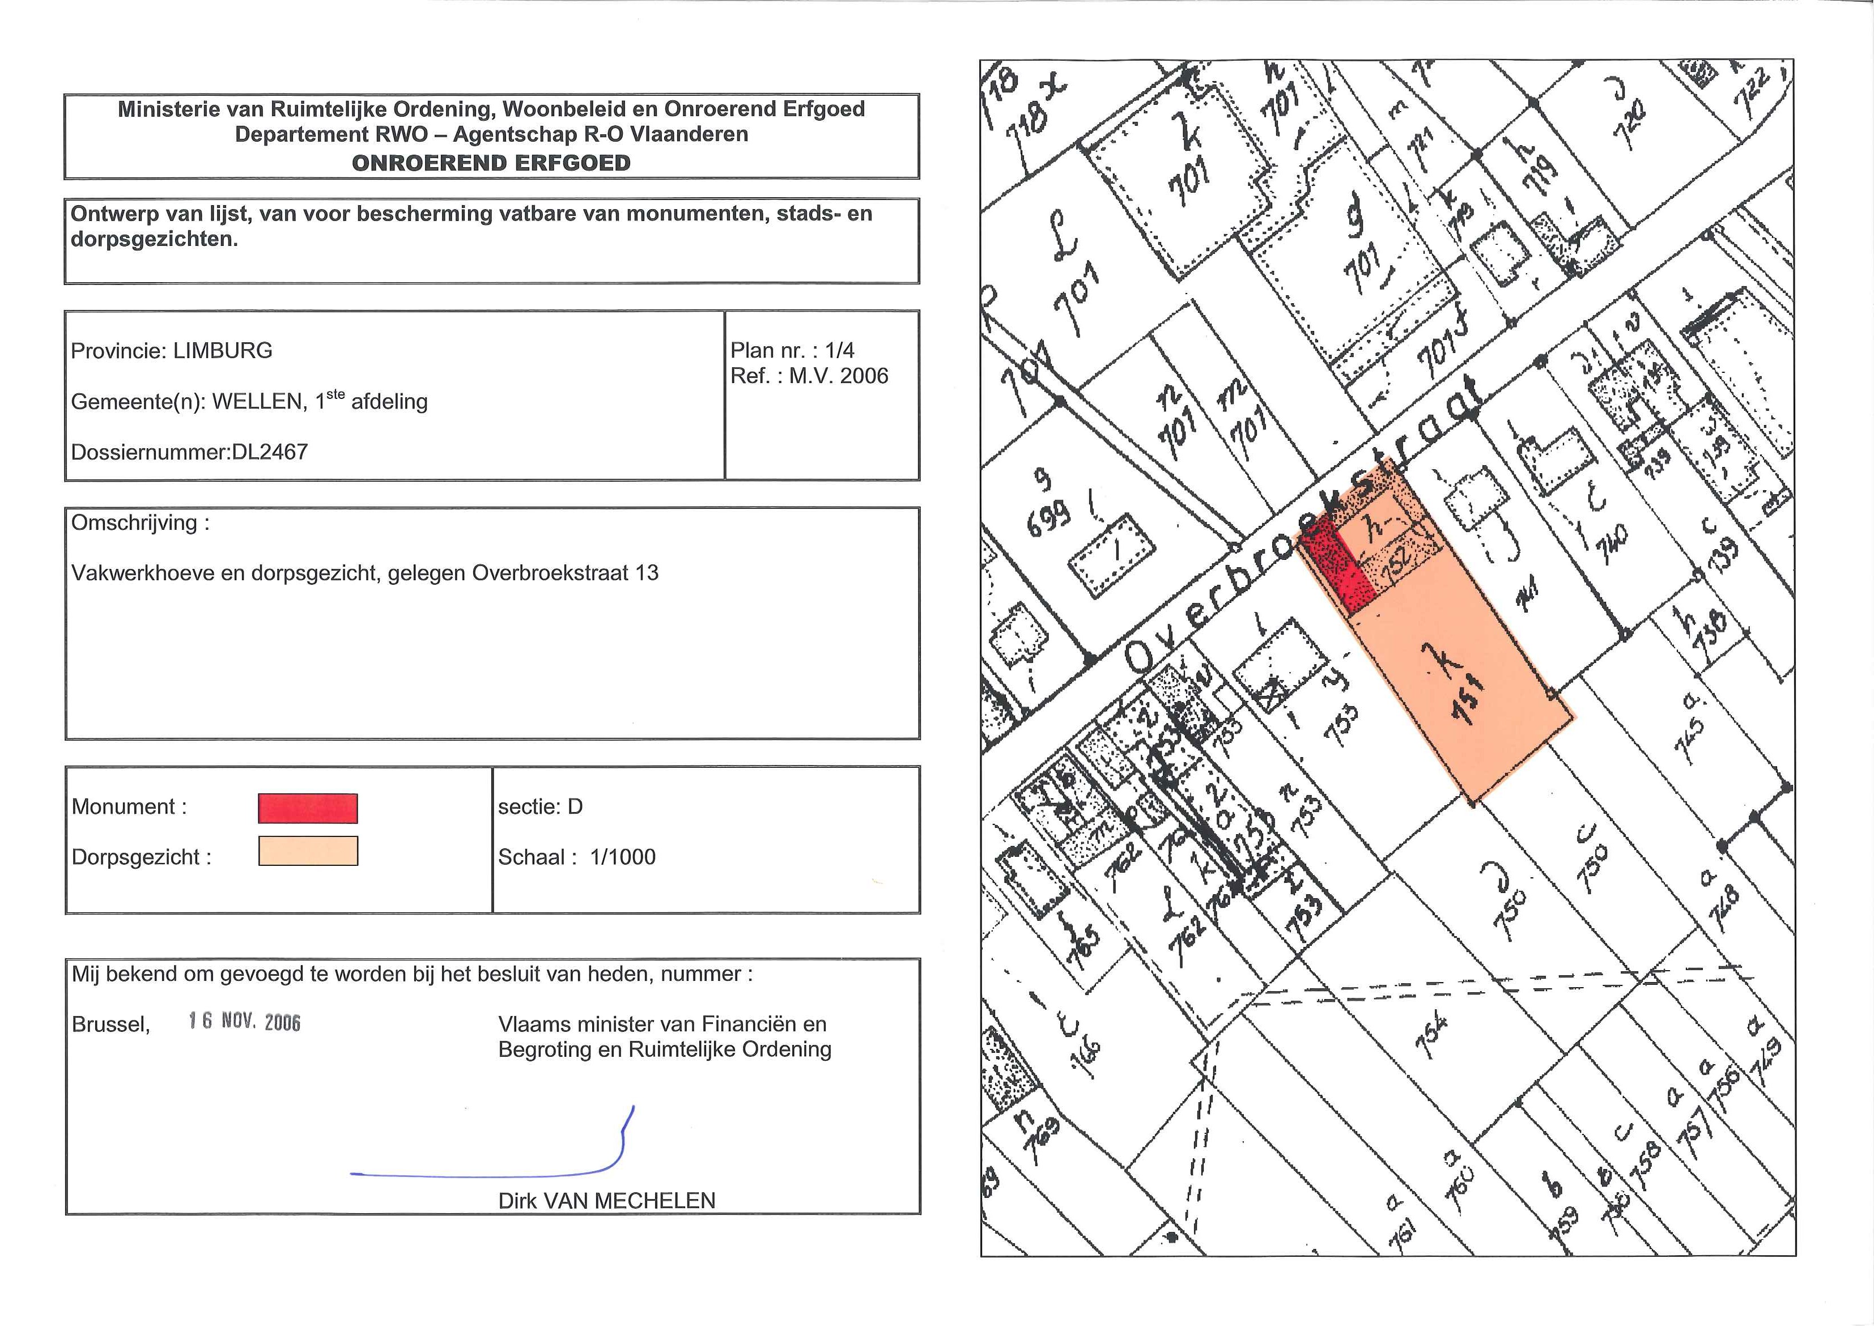Viewport: 1874px width, 1326px height.
Task: Click the peach Dorpsgezicht legend swatch
Action: point(308,851)
